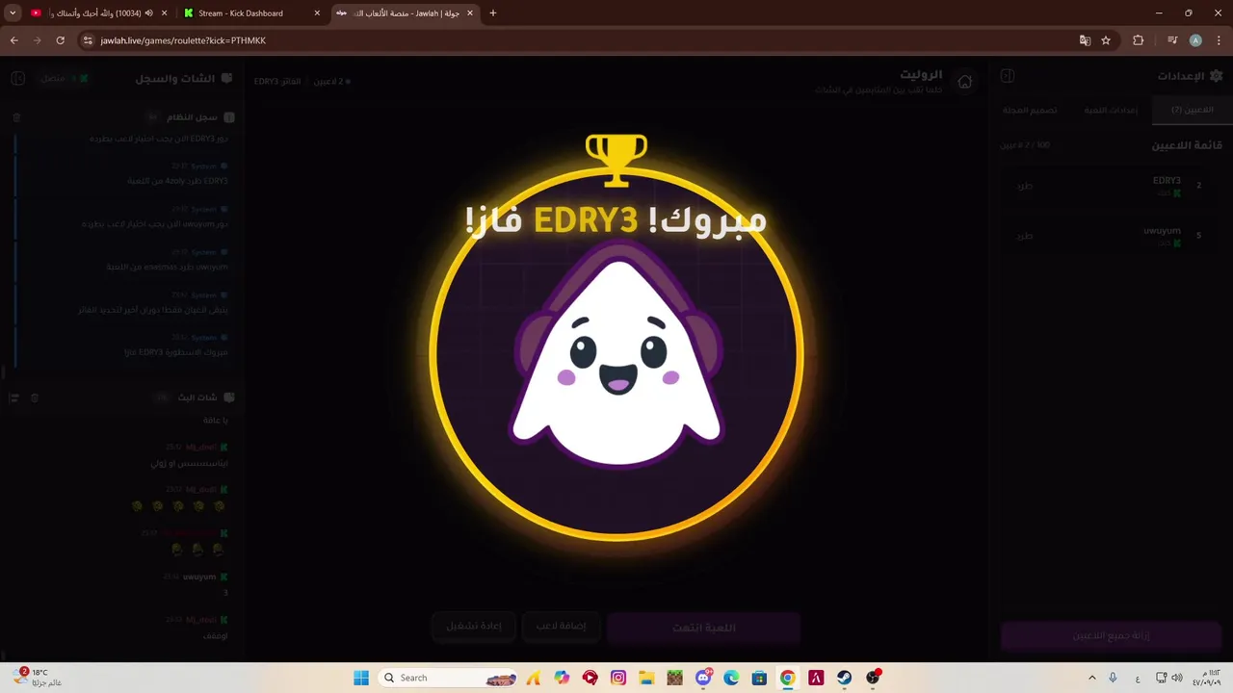Open the Minecraft taskbar icon

[x=674, y=678]
